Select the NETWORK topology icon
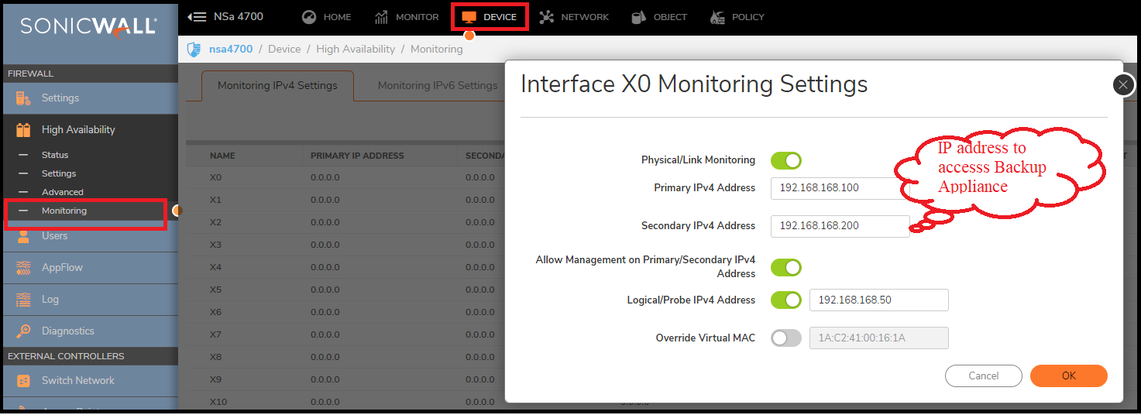Image resolution: width=1141 pixels, height=415 pixels. pos(547,17)
